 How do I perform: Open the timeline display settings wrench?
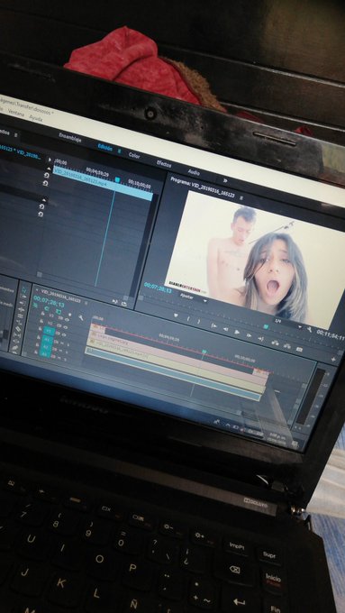pos(80,318)
